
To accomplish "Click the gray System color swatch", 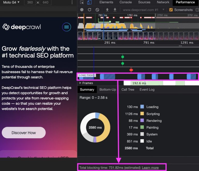I will point(142,134).
